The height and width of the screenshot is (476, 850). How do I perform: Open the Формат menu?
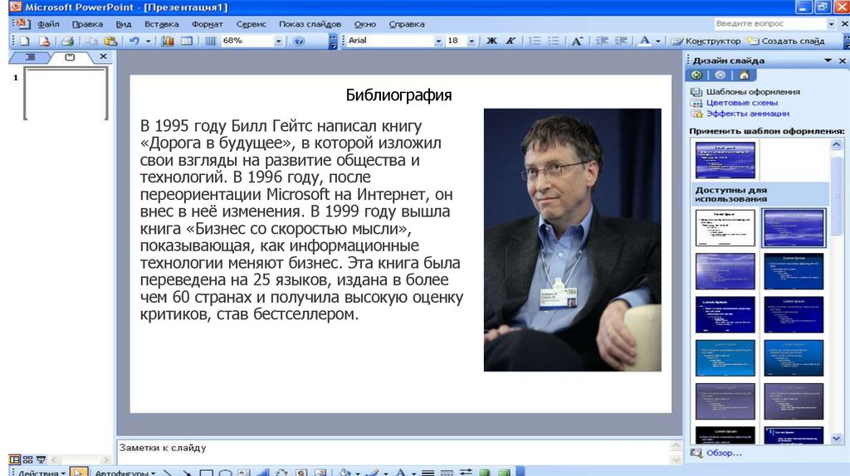pyautogui.click(x=207, y=24)
